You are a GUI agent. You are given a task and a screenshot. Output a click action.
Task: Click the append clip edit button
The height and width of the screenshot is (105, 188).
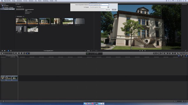click(23, 53)
